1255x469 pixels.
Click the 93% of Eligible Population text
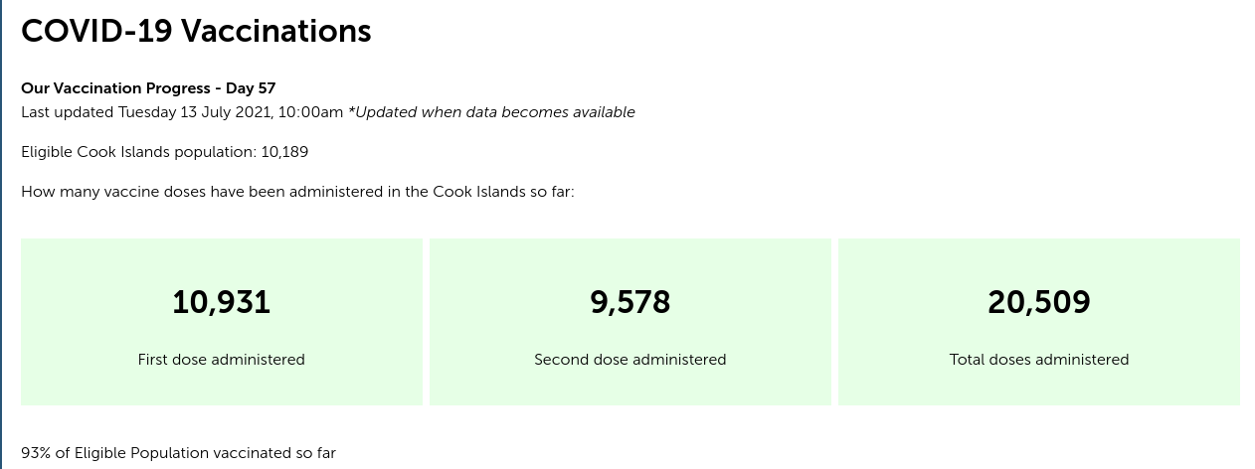click(x=178, y=453)
